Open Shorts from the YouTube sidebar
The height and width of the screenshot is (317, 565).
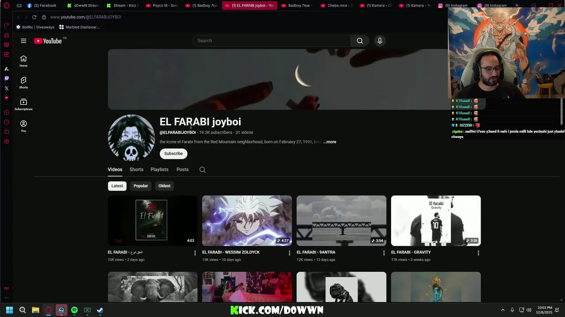click(23, 83)
